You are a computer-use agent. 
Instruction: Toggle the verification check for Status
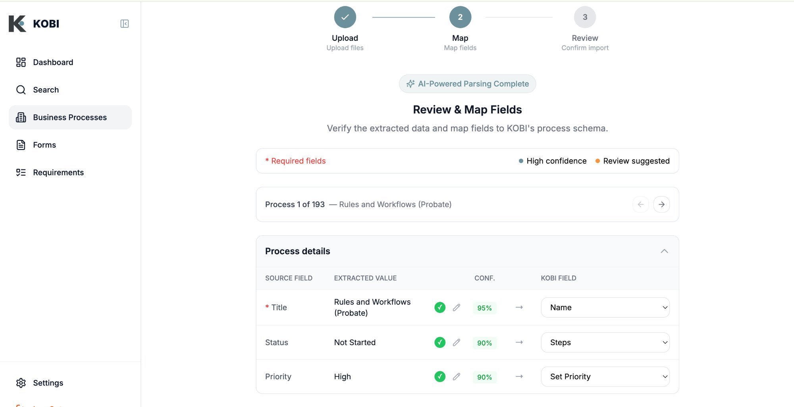click(x=439, y=342)
